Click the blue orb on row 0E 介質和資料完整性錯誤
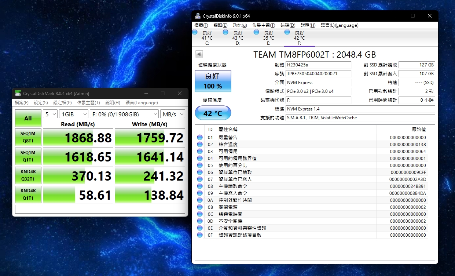The width and height of the screenshot is (455, 276). click(200, 228)
